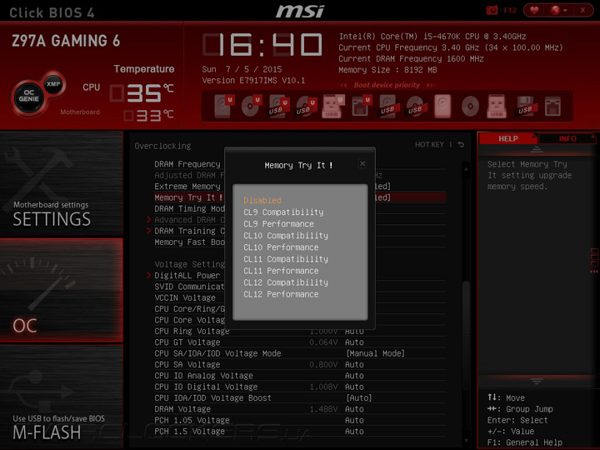This screenshot has height=450, width=600.
Task: Select the UEFI USB key boot icon
Action: [332, 106]
